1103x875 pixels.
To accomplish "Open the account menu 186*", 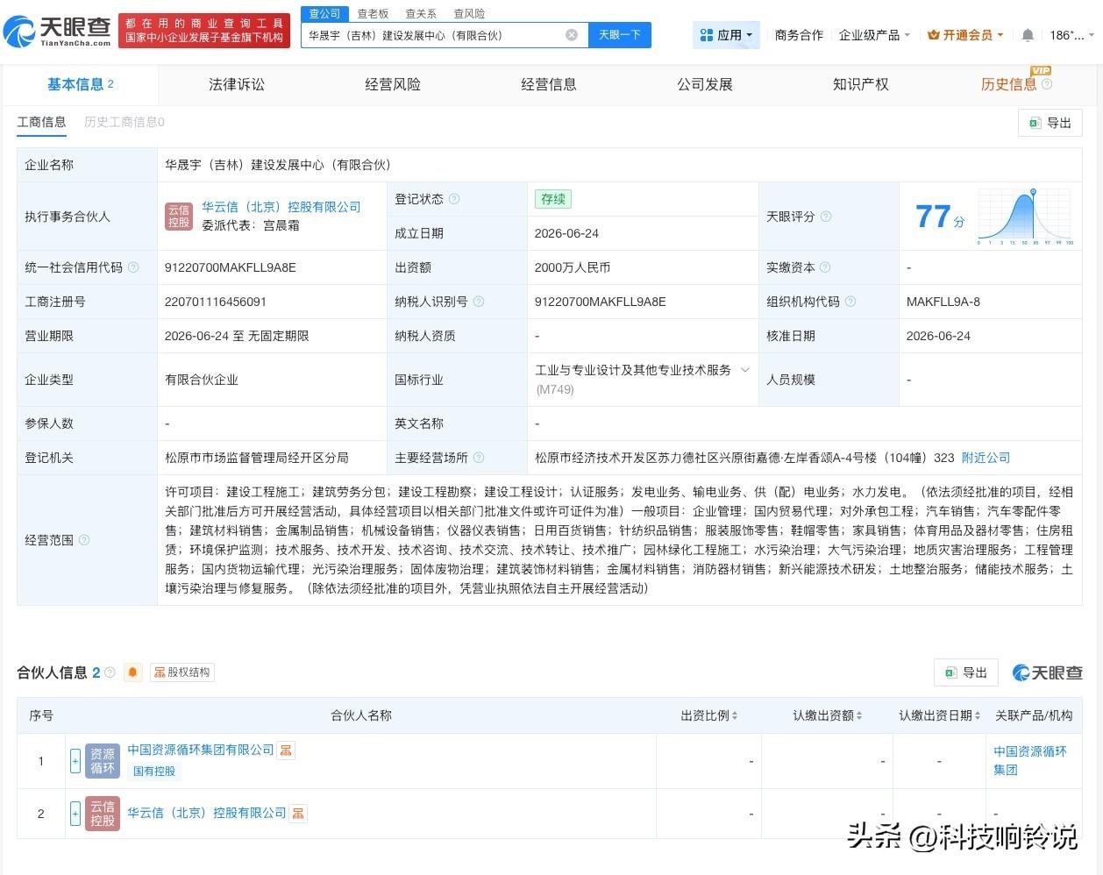I will tap(1071, 35).
